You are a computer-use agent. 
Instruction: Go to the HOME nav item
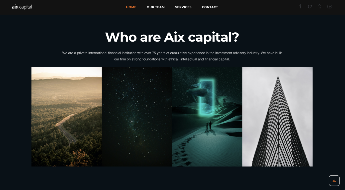click(131, 7)
